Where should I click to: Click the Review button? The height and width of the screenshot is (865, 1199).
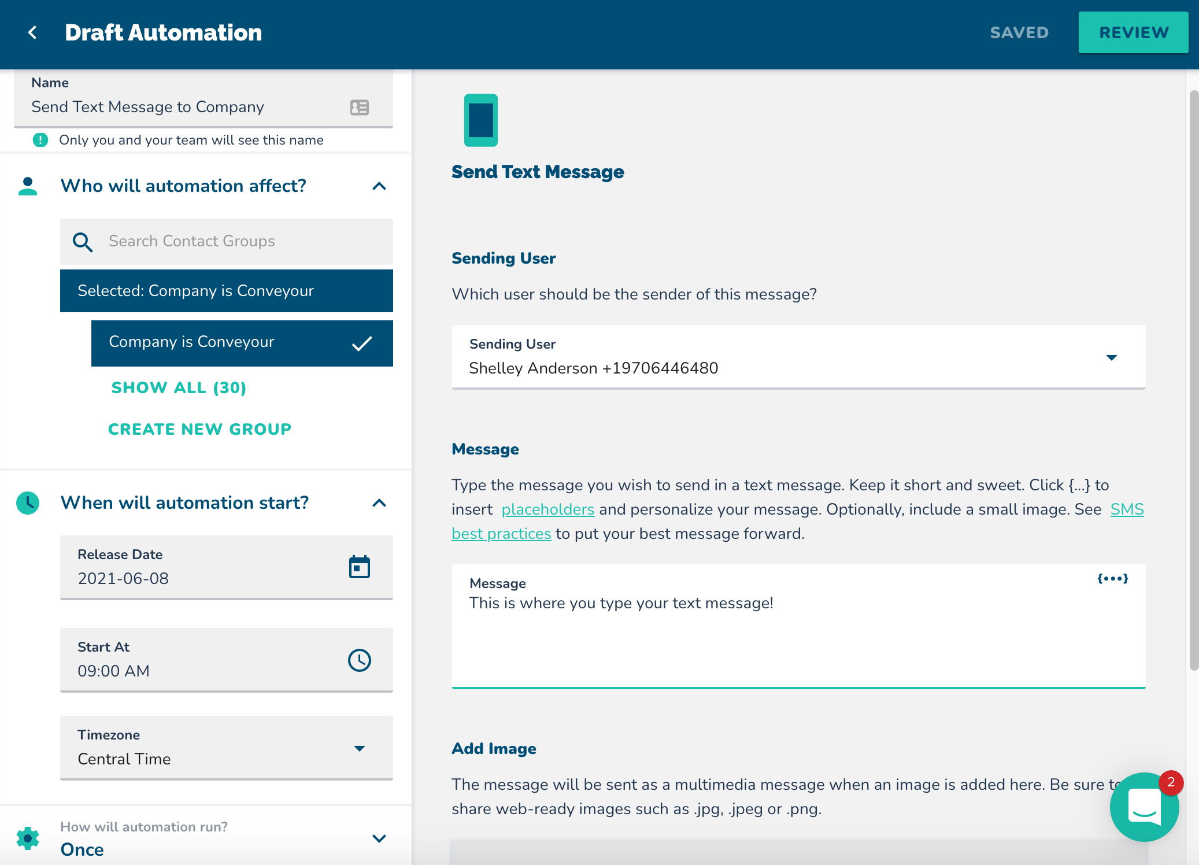(1133, 33)
